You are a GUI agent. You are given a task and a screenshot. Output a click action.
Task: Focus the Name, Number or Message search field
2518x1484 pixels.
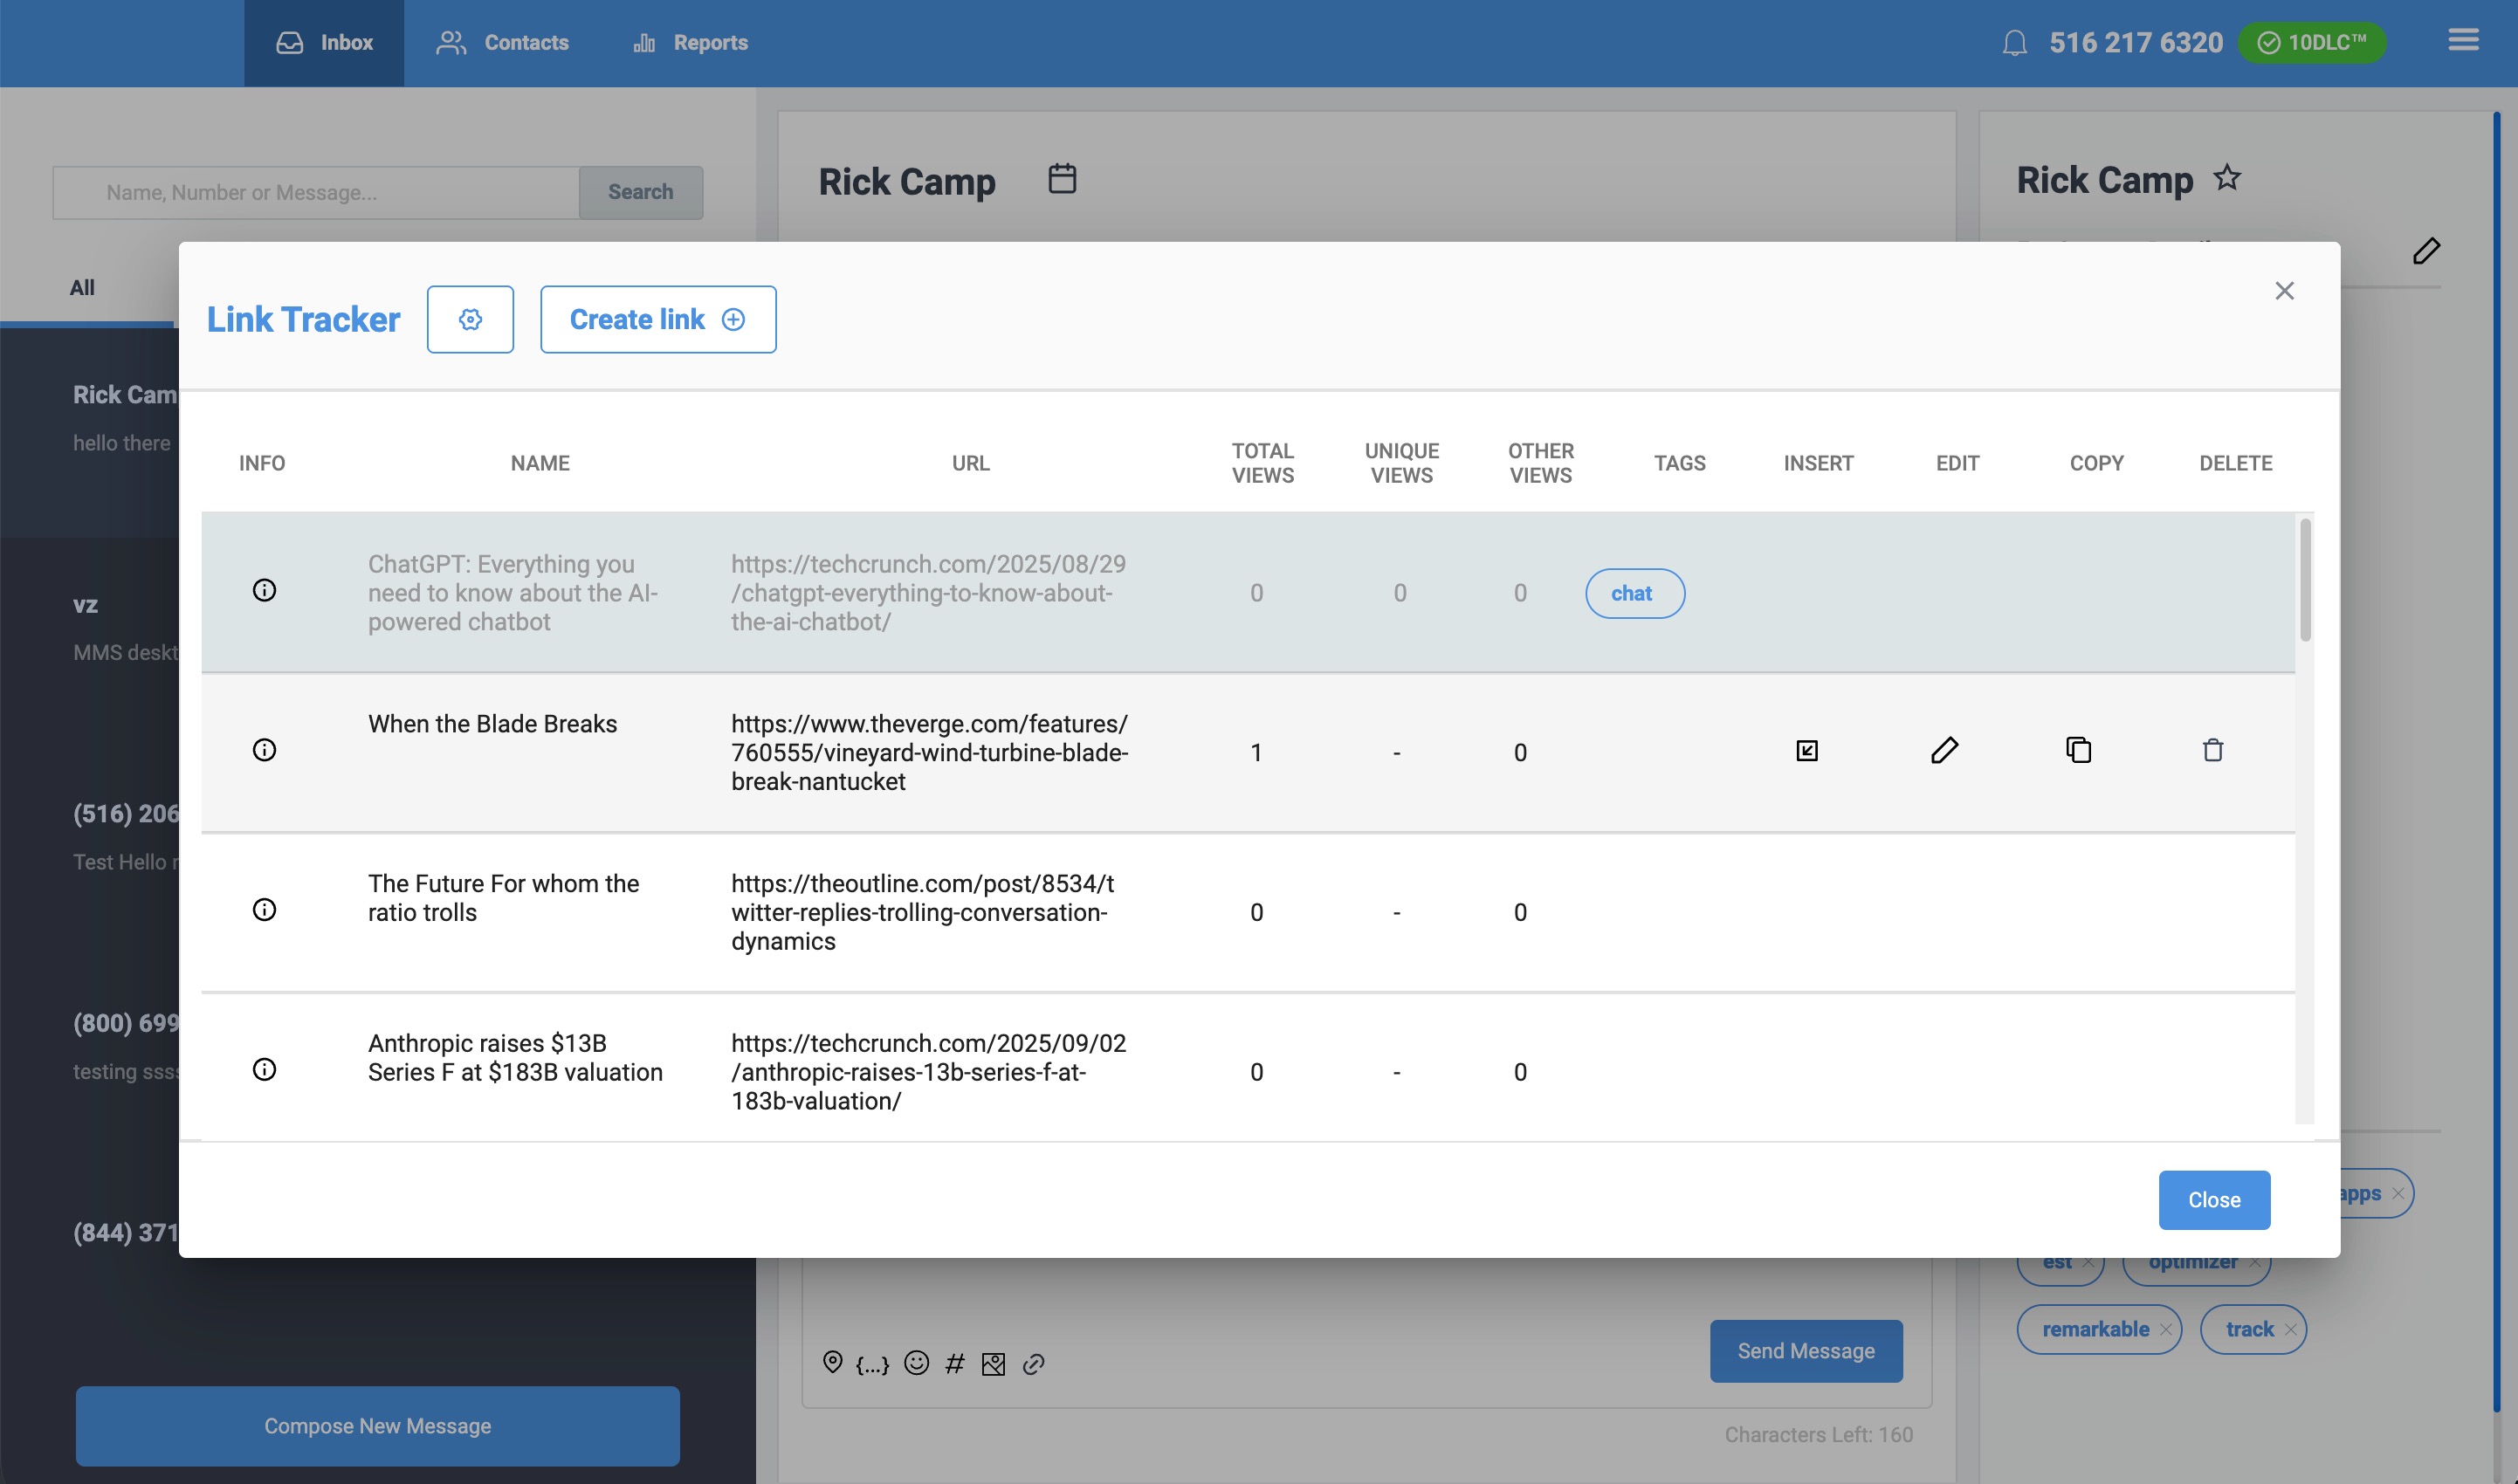tap(316, 192)
